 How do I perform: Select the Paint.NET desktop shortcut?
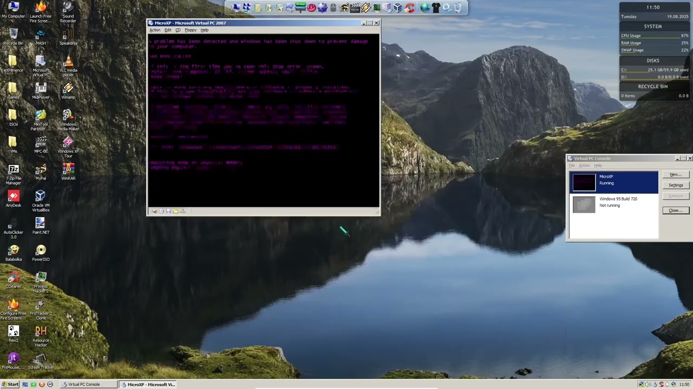[x=41, y=226]
